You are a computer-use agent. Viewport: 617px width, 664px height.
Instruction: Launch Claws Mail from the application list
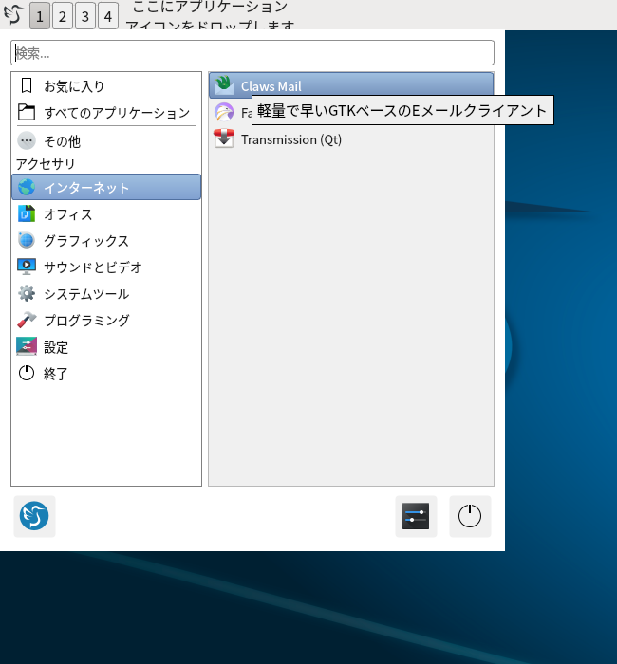[x=351, y=85]
